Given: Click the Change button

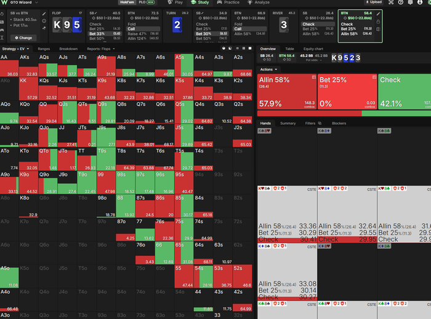Looking at the screenshot, I should click(x=23, y=38).
